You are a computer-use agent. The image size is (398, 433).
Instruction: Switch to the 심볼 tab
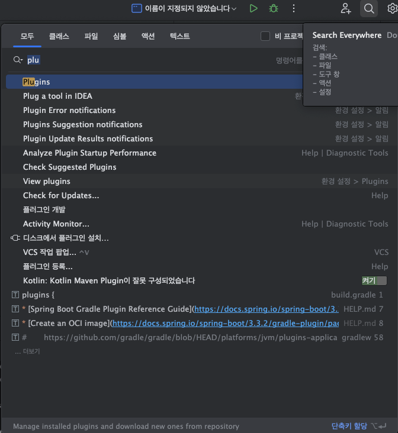(x=120, y=36)
